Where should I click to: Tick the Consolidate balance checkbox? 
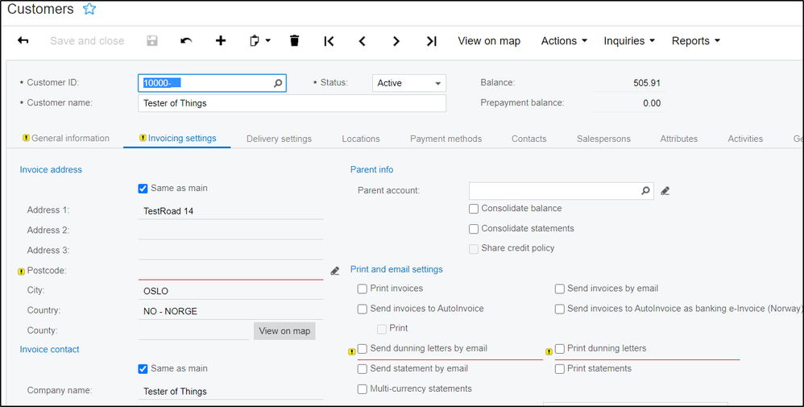tap(474, 209)
